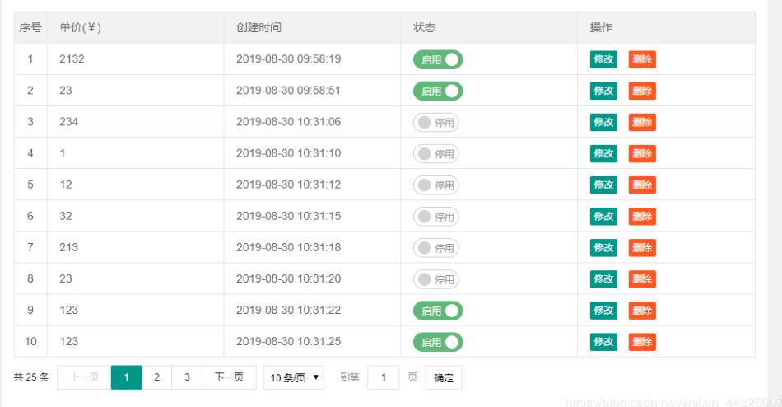Enable the 停用 switch in row 3
The width and height of the screenshot is (782, 407).
click(x=436, y=122)
